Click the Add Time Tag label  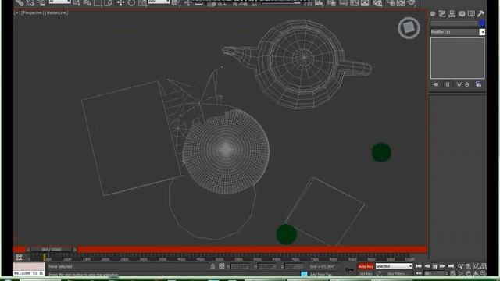click(321, 275)
